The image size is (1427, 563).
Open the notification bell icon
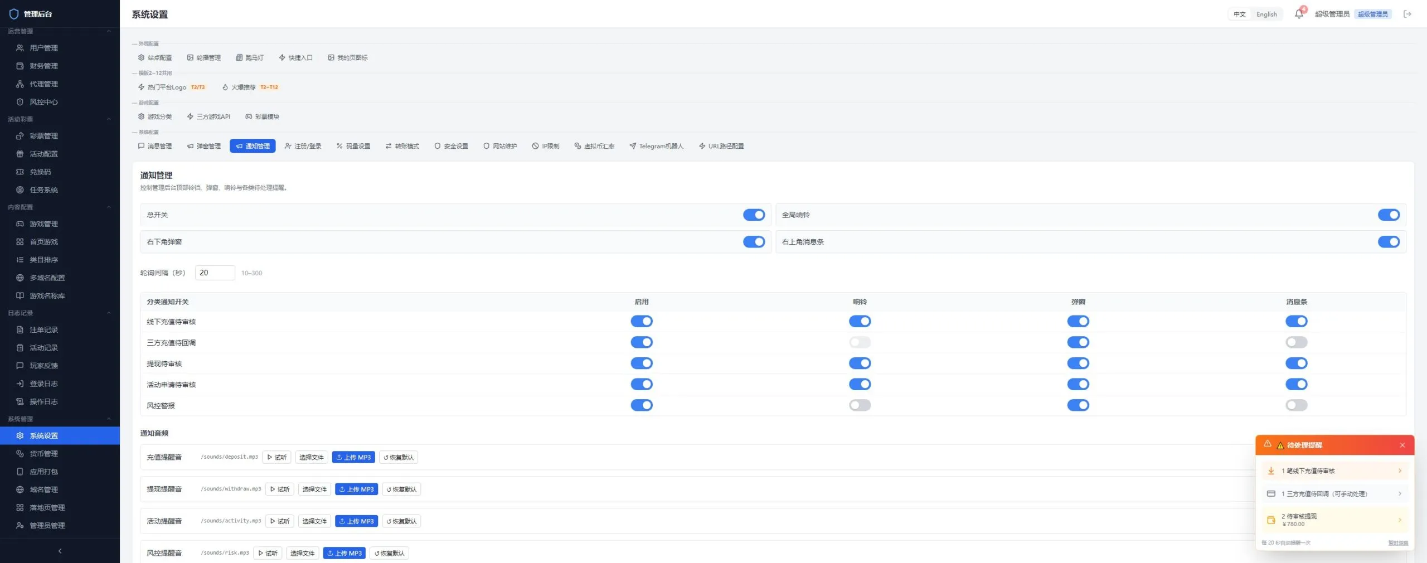1299,14
